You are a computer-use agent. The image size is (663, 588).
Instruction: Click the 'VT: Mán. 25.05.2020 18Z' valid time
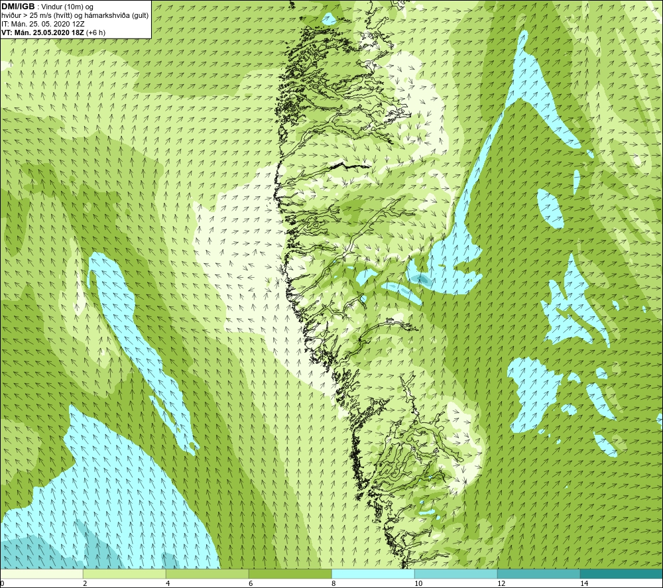(x=42, y=32)
